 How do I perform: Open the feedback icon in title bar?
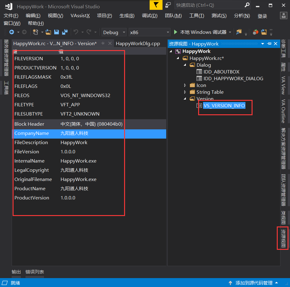click(x=168, y=5)
